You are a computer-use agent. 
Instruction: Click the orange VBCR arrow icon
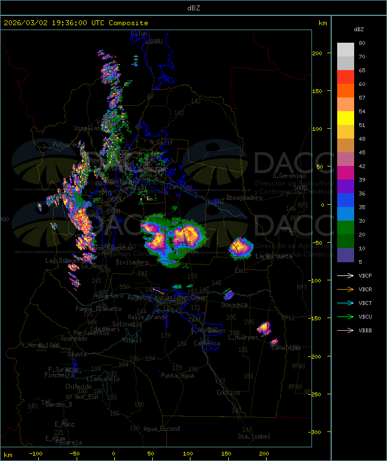pos(345,289)
